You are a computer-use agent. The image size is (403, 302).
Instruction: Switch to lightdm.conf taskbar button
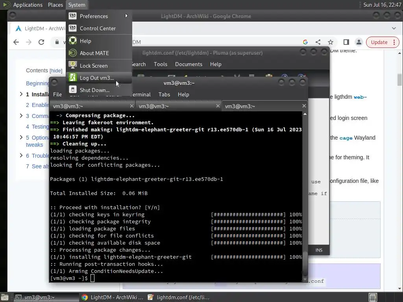[x=179, y=297]
